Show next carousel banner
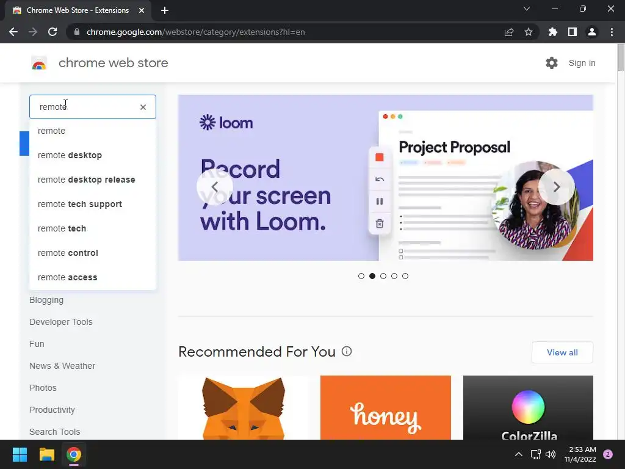The height and width of the screenshot is (469, 625). (557, 187)
